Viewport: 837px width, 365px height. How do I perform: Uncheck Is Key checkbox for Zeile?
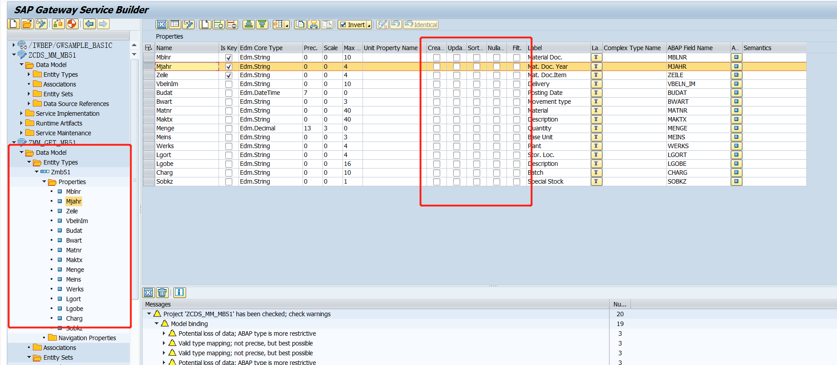pyautogui.click(x=229, y=75)
